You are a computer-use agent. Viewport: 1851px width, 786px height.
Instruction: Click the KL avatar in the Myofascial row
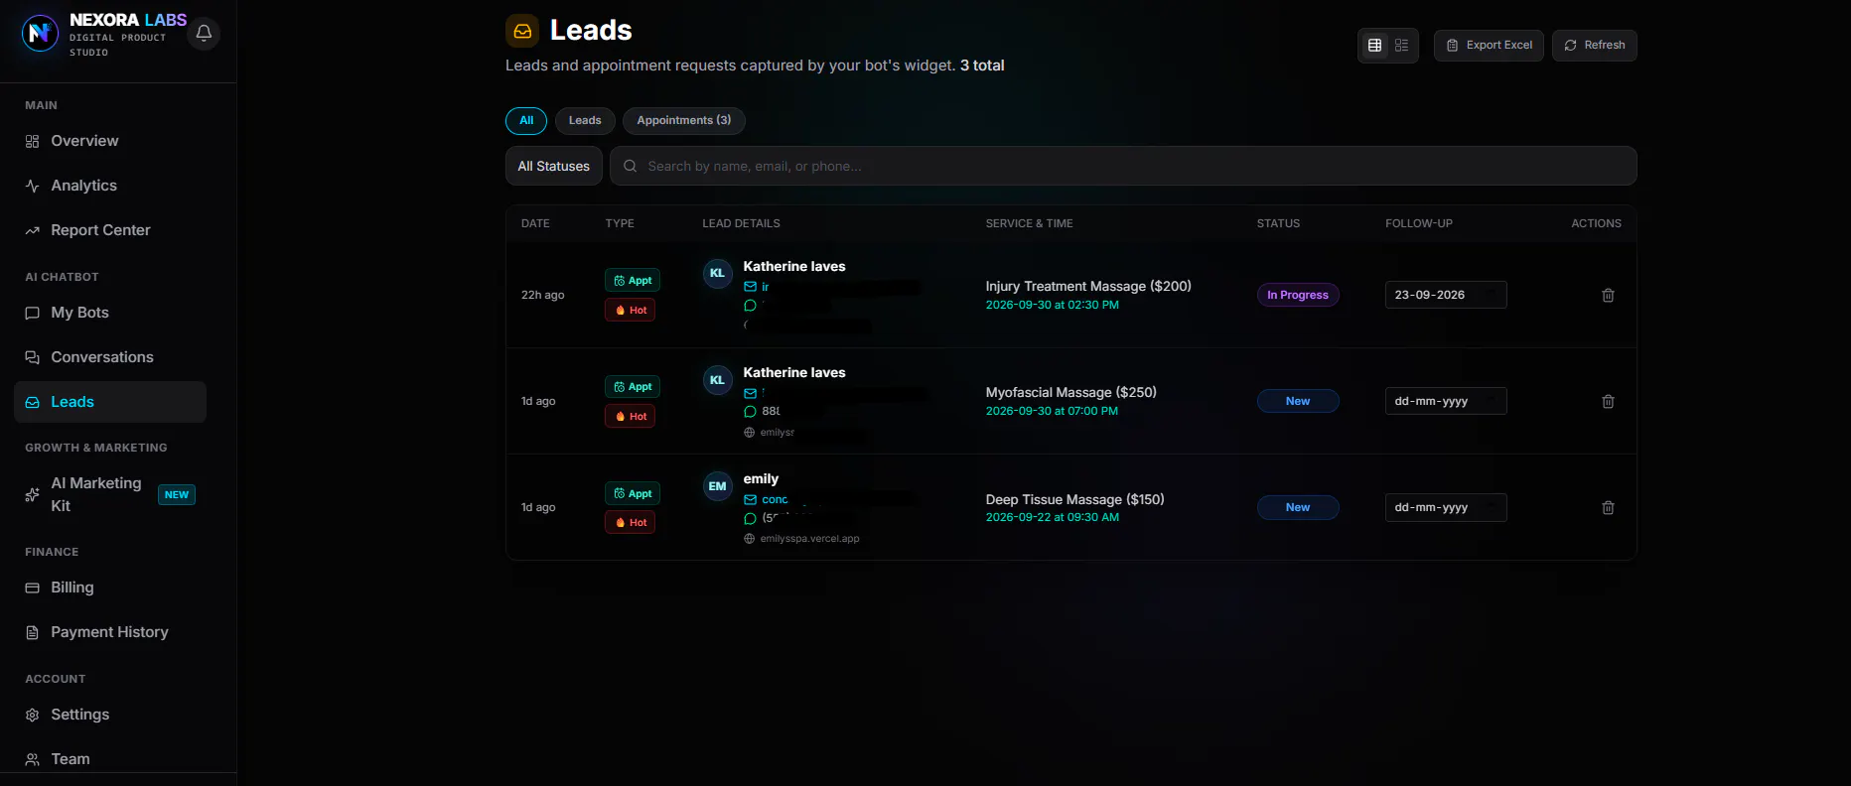coord(717,380)
